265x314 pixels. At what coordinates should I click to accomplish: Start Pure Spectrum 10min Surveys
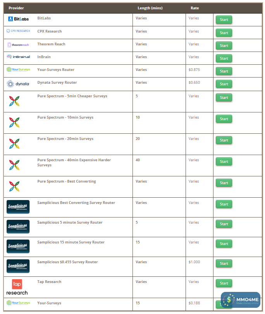coord(224,119)
